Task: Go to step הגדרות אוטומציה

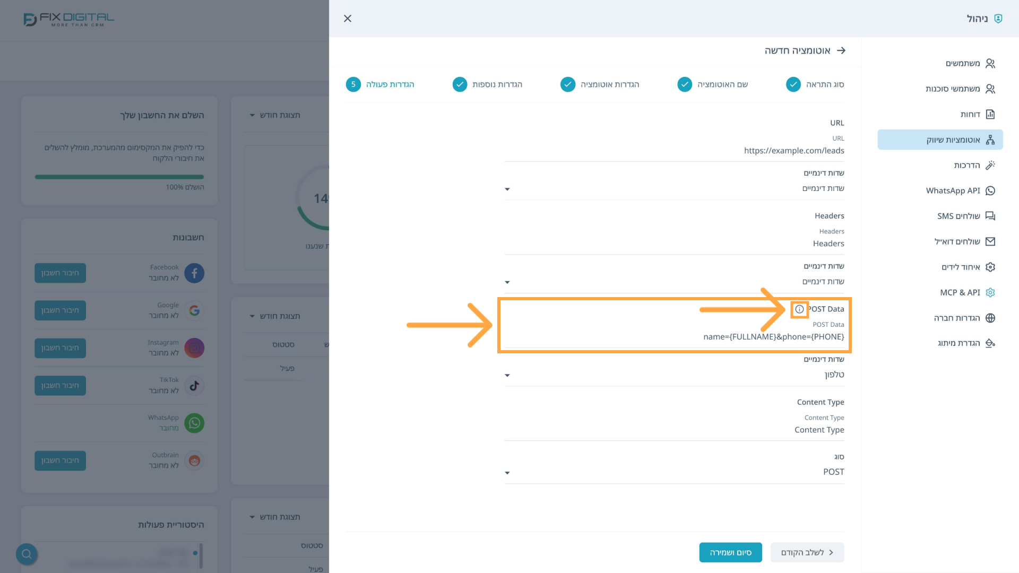Action: [600, 84]
